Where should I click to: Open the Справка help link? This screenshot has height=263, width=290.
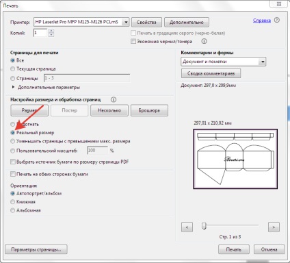click(262, 21)
